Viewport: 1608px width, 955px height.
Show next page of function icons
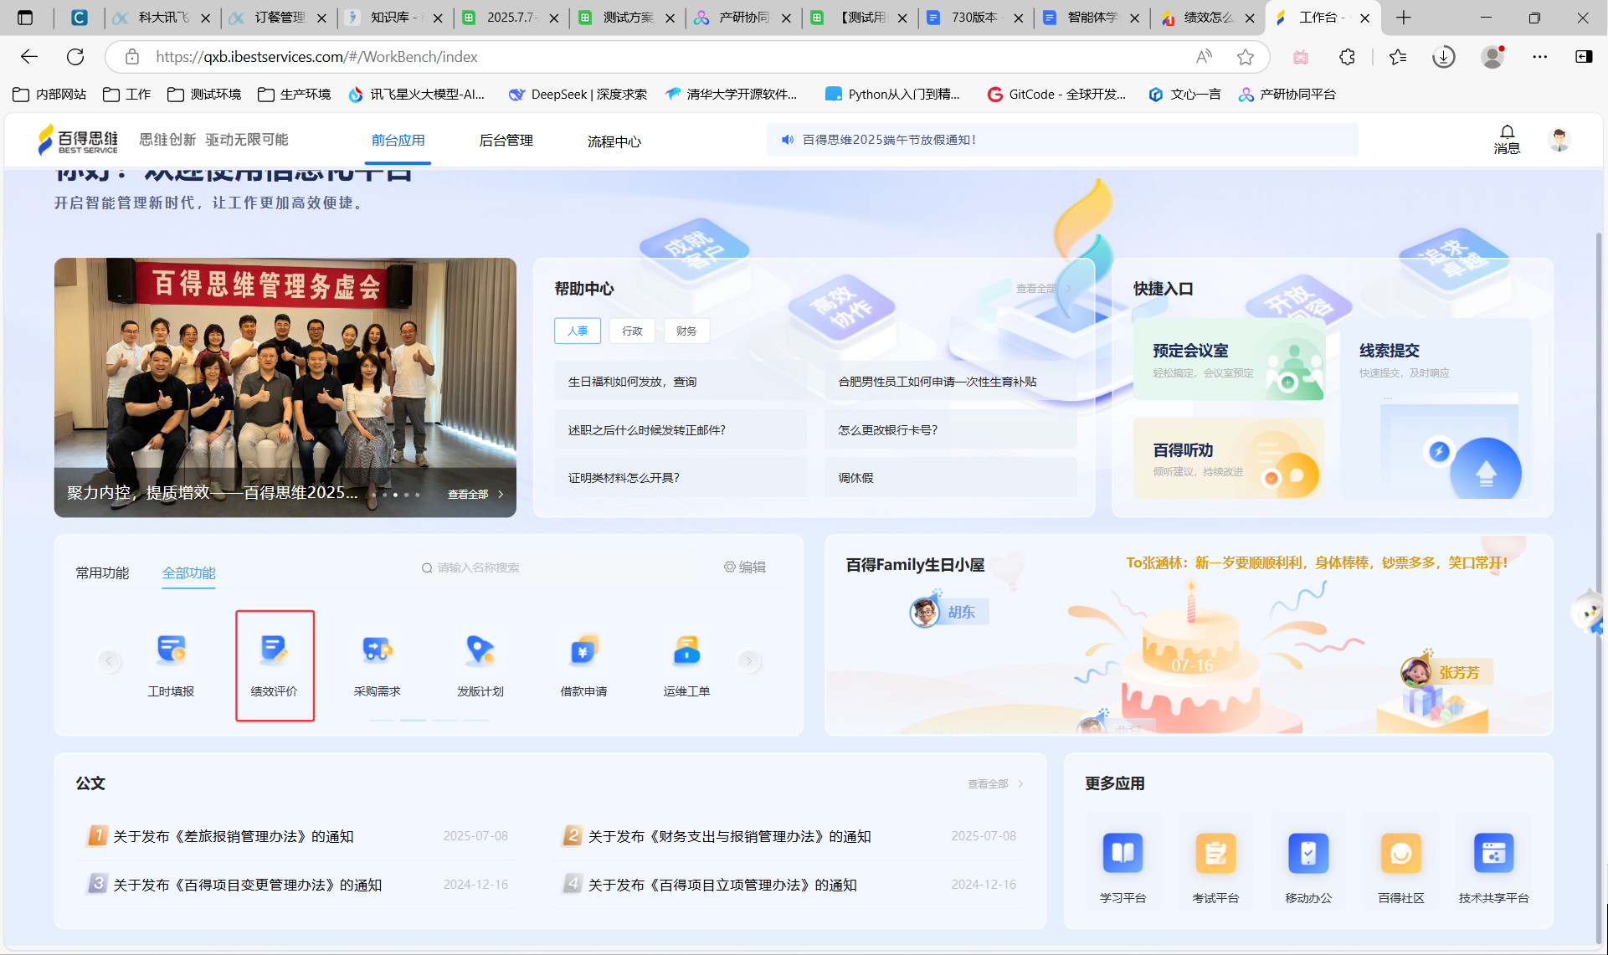pyautogui.click(x=748, y=660)
